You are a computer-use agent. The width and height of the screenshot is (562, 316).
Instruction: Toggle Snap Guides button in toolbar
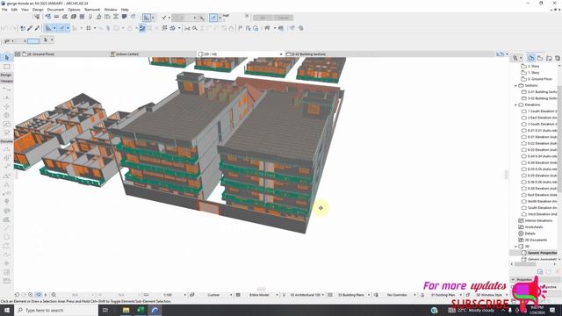[x=61, y=28]
